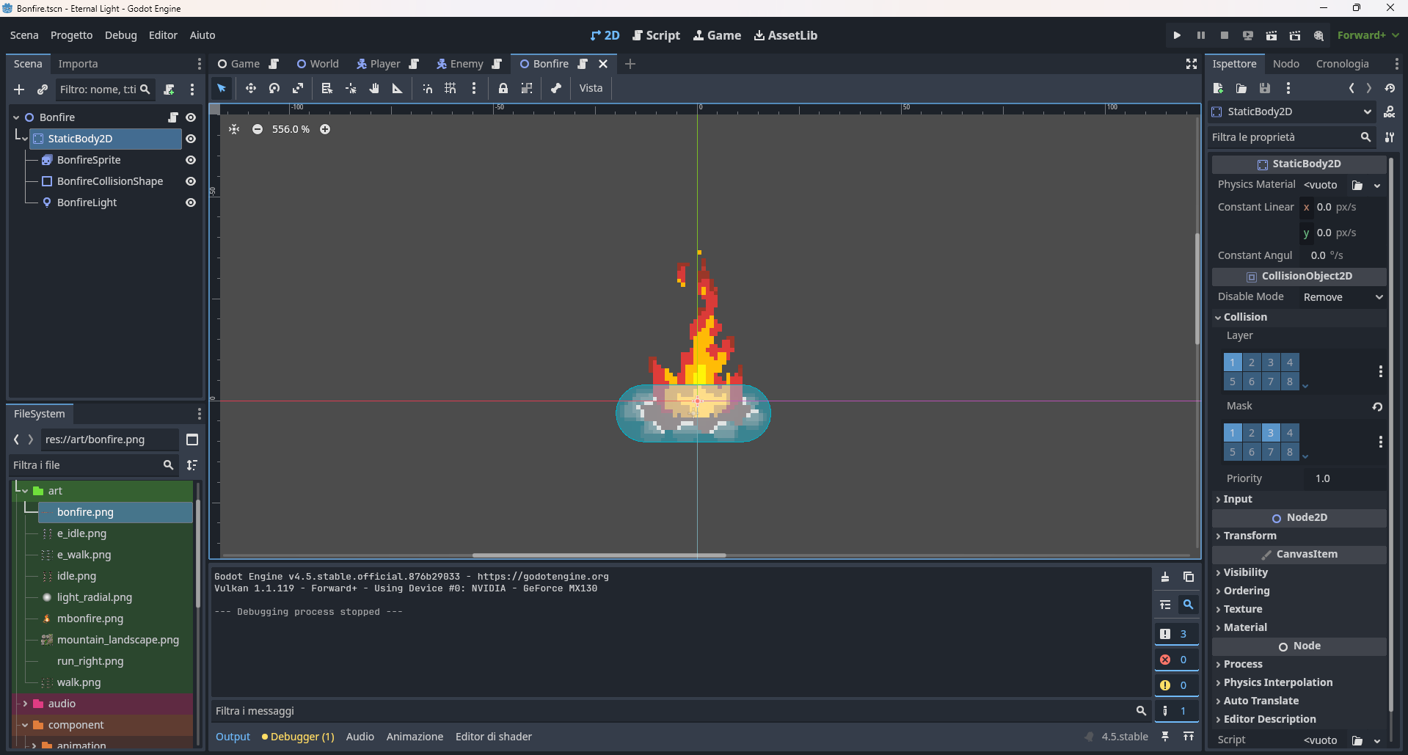Run the current scene clapperboard icon
The width and height of the screenshot is (1408, 755).
(1272, 35)
